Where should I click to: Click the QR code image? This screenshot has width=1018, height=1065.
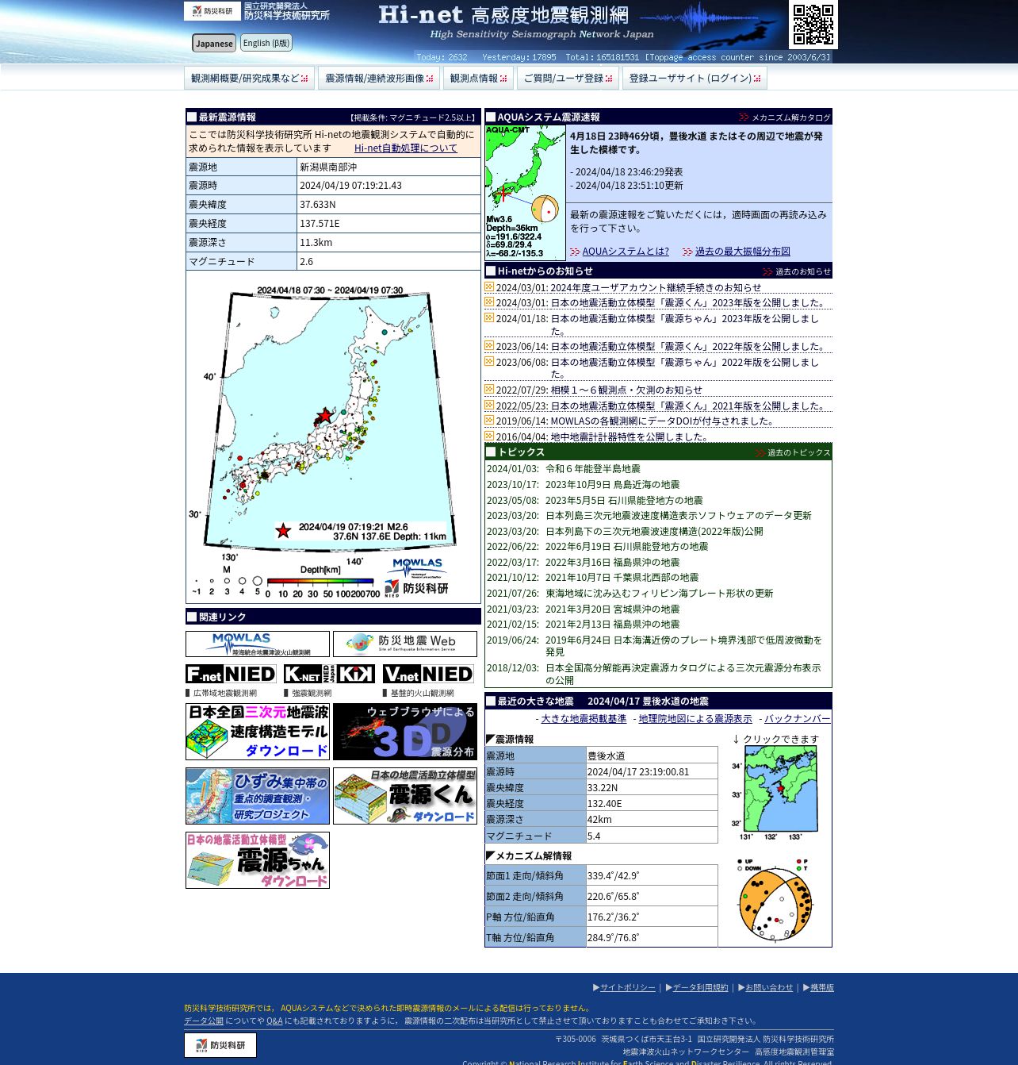click(813, 25)
